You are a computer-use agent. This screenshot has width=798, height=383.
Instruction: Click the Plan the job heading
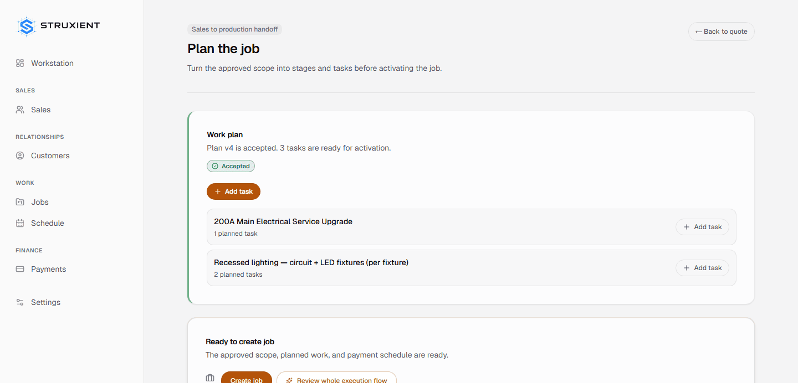coord(223,49)
